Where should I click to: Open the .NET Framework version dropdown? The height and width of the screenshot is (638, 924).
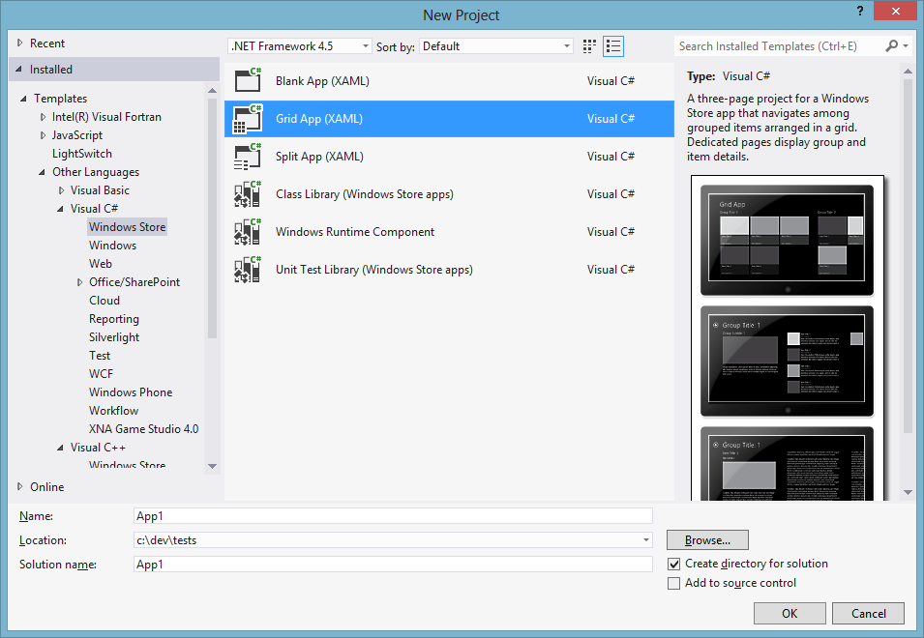299,46
